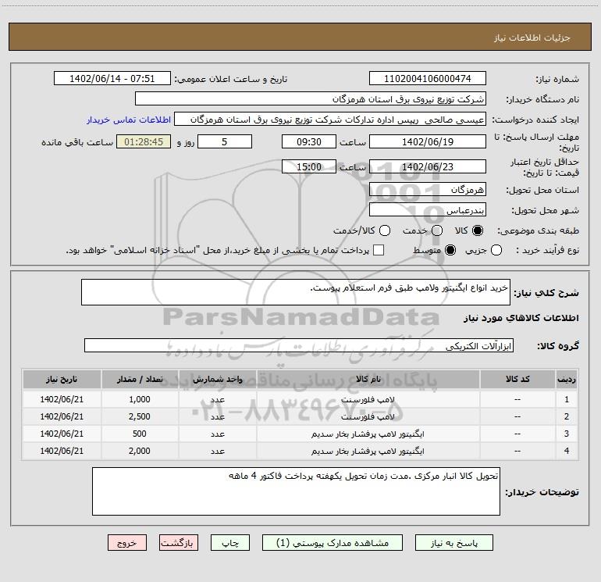
Task: Click the ردیف column header
Action: pyautogui.click(x=567, y=379)
